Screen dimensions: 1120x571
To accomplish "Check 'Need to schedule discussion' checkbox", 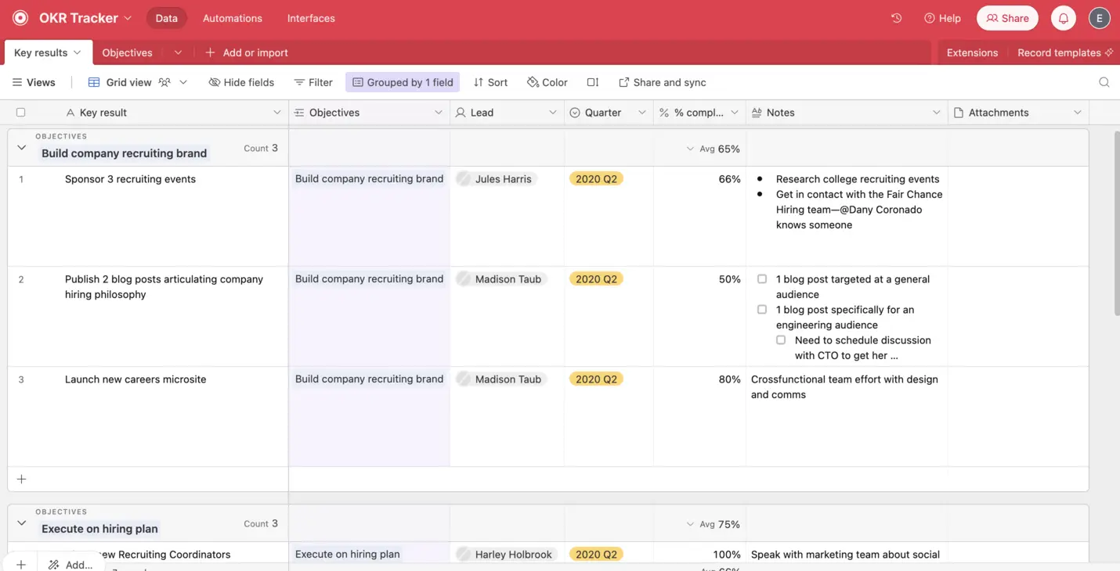I will (x=781, y=340).
